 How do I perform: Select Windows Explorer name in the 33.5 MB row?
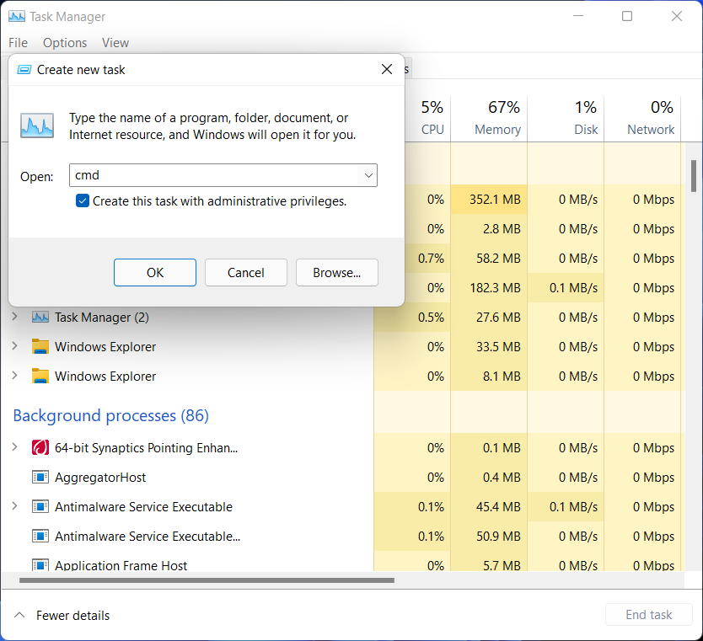(x=105, y=347)
